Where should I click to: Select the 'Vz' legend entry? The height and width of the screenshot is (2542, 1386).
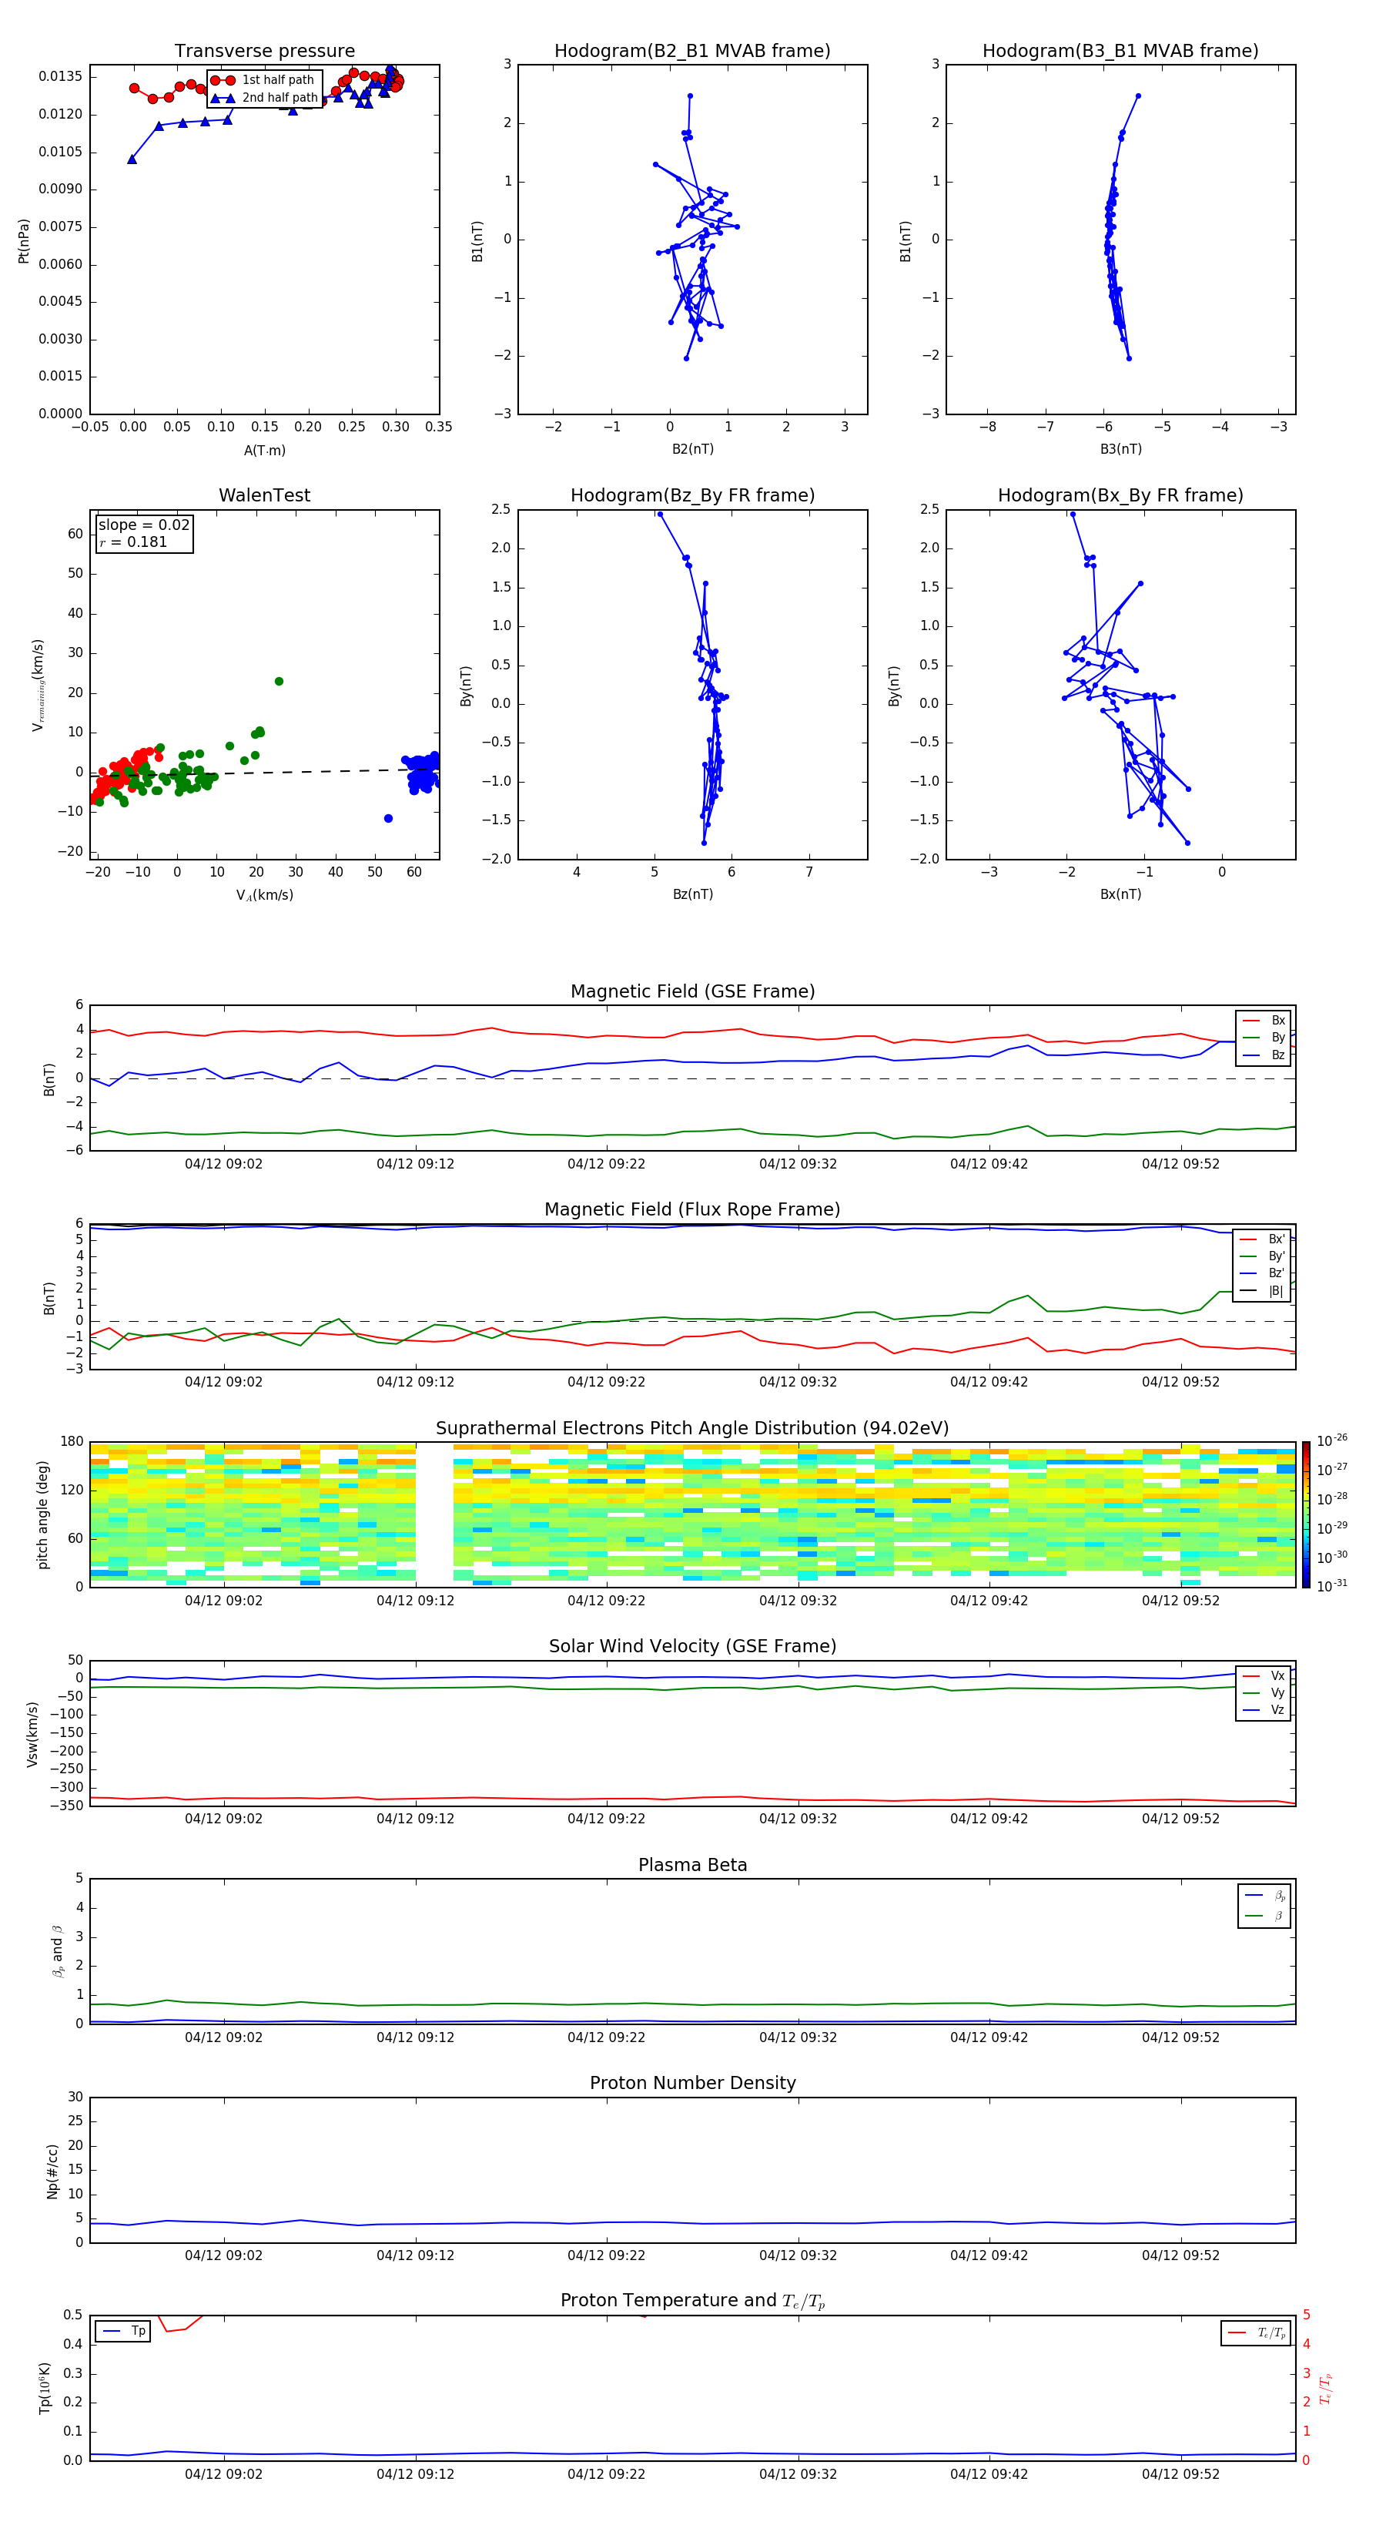pos(1264,1710)
